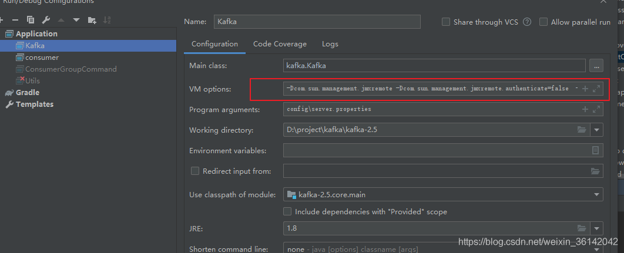Select the Kafka configuration in tree
624x253 pixels.
[x=88, y=46]
